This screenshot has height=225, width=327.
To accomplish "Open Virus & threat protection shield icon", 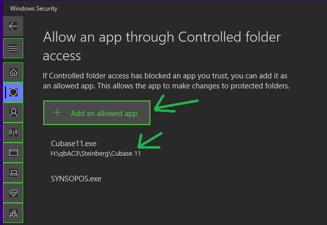I will (14, 92).
